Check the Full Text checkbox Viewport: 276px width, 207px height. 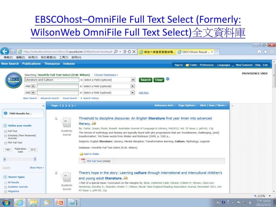6,132
